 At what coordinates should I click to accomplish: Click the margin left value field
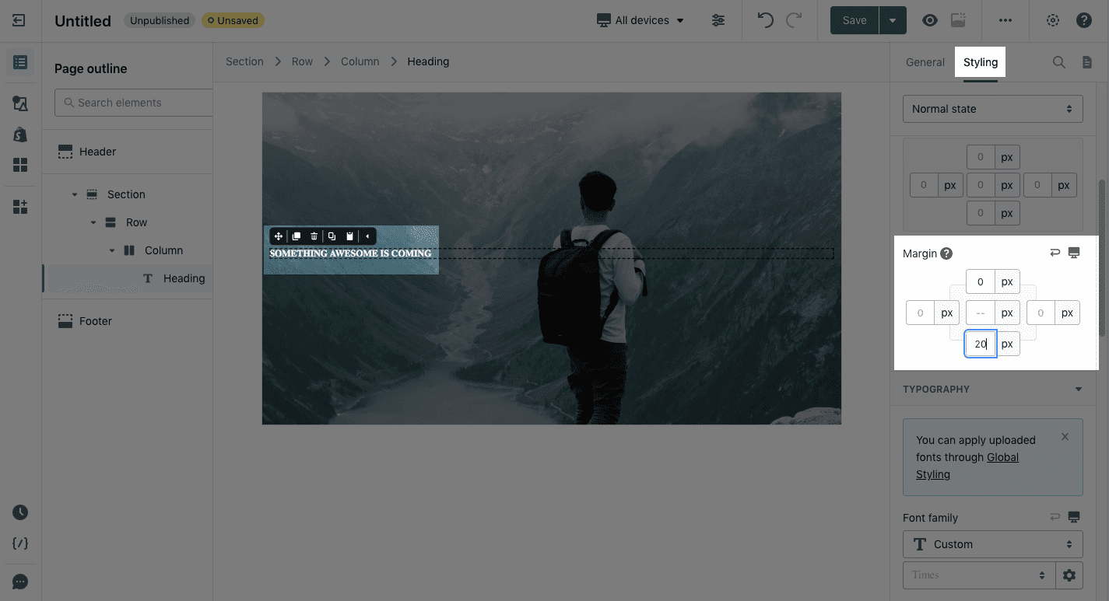[x=921, y=313]
